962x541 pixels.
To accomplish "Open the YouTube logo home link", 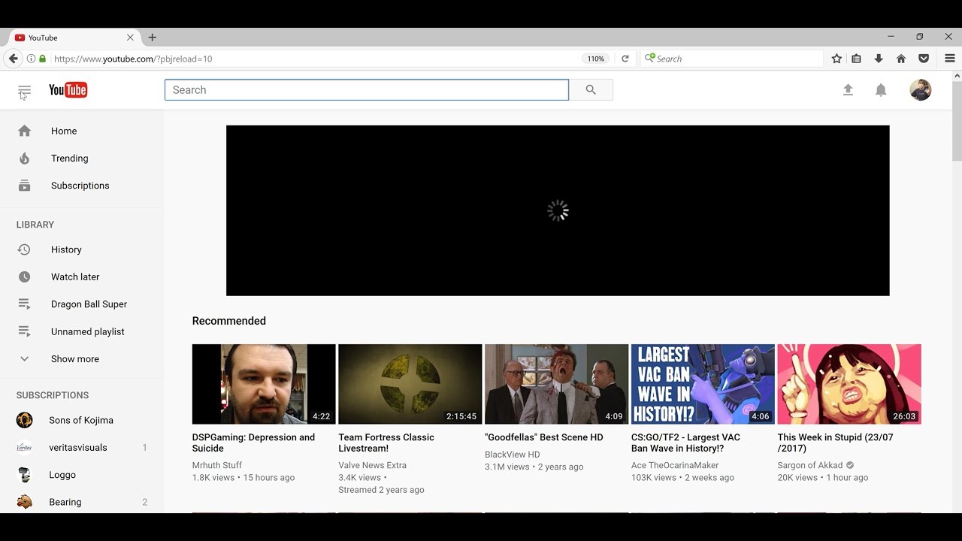I will pos(68,90).
